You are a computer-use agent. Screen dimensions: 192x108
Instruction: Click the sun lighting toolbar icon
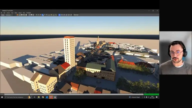point(22,15)
